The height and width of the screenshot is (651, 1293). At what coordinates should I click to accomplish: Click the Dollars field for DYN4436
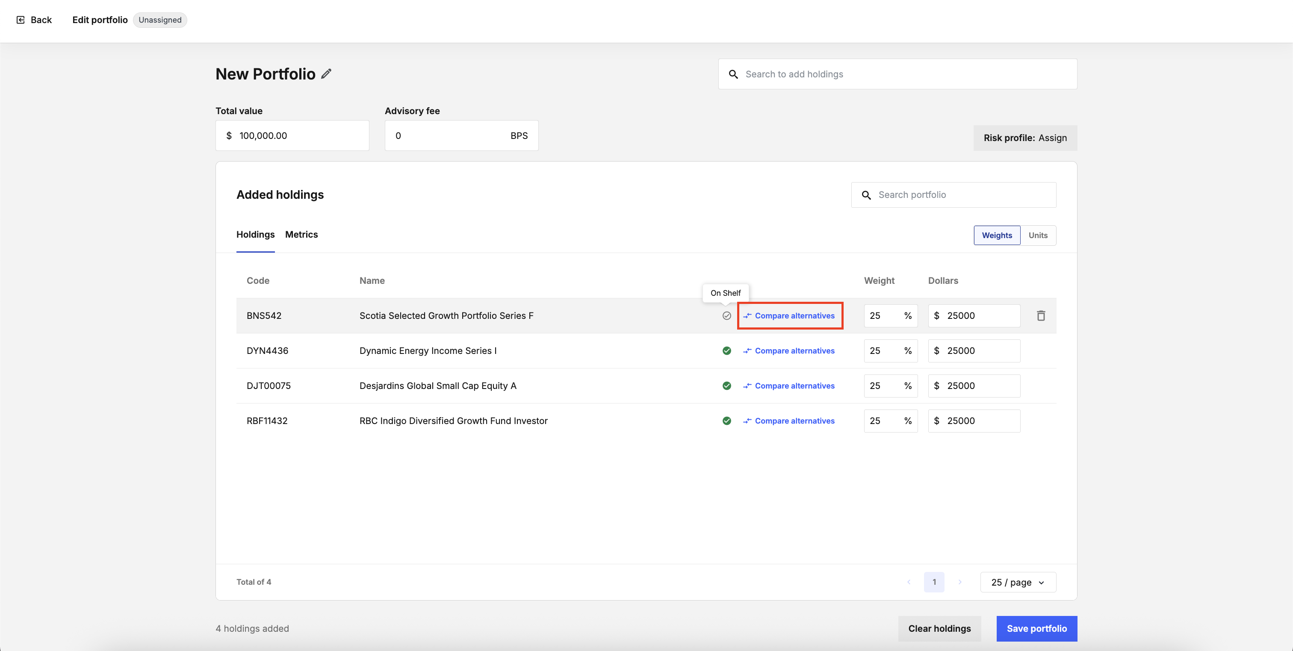[974, 351]
